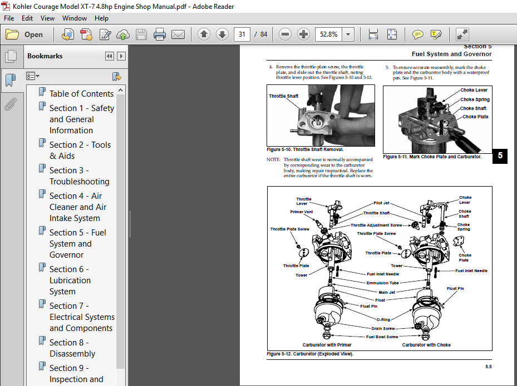Click the sticky note comment icon
Screen dimensions: 517x386
418,34
